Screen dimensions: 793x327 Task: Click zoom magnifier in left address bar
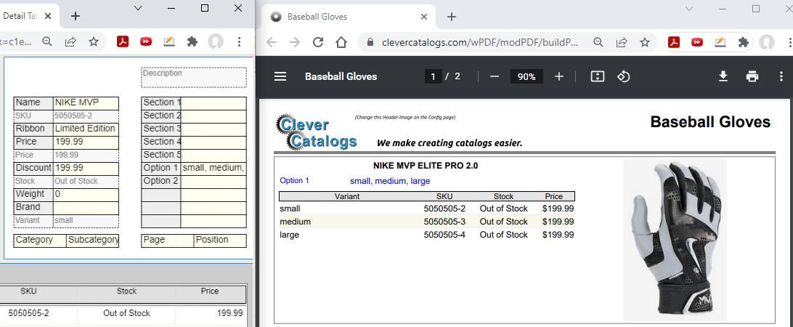47,41
